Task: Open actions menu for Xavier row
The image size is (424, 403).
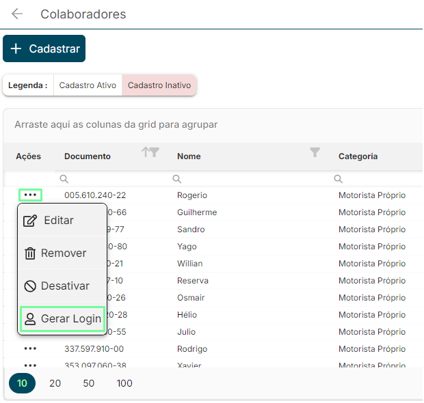Action: point(30,364)
